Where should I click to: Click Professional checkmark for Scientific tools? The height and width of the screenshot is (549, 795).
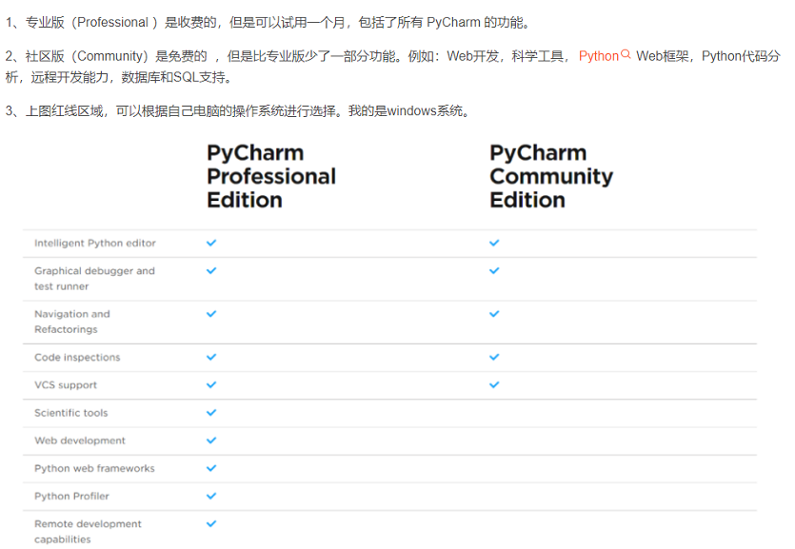point(211,412)
